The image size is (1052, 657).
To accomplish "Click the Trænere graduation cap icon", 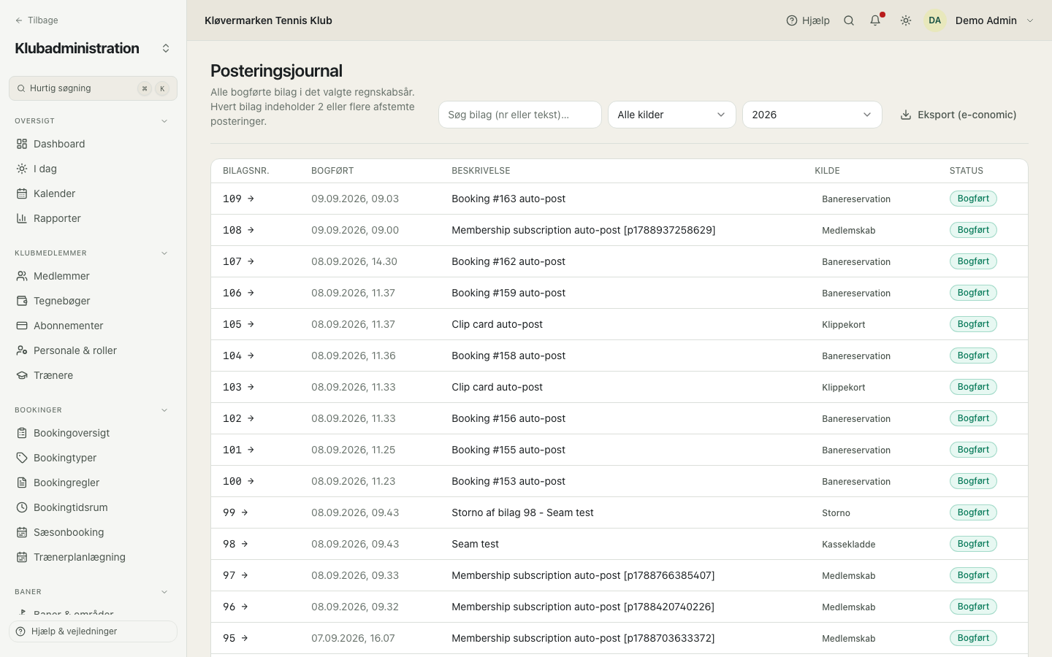I will pyautogui.click(x=22, y=375).
